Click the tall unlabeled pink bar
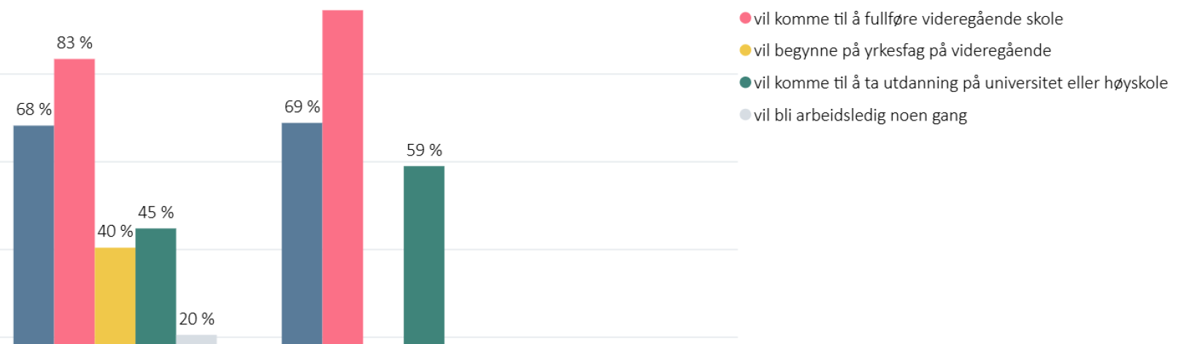Viewport: 1178px width, 344px height. (x=342, y=177)
